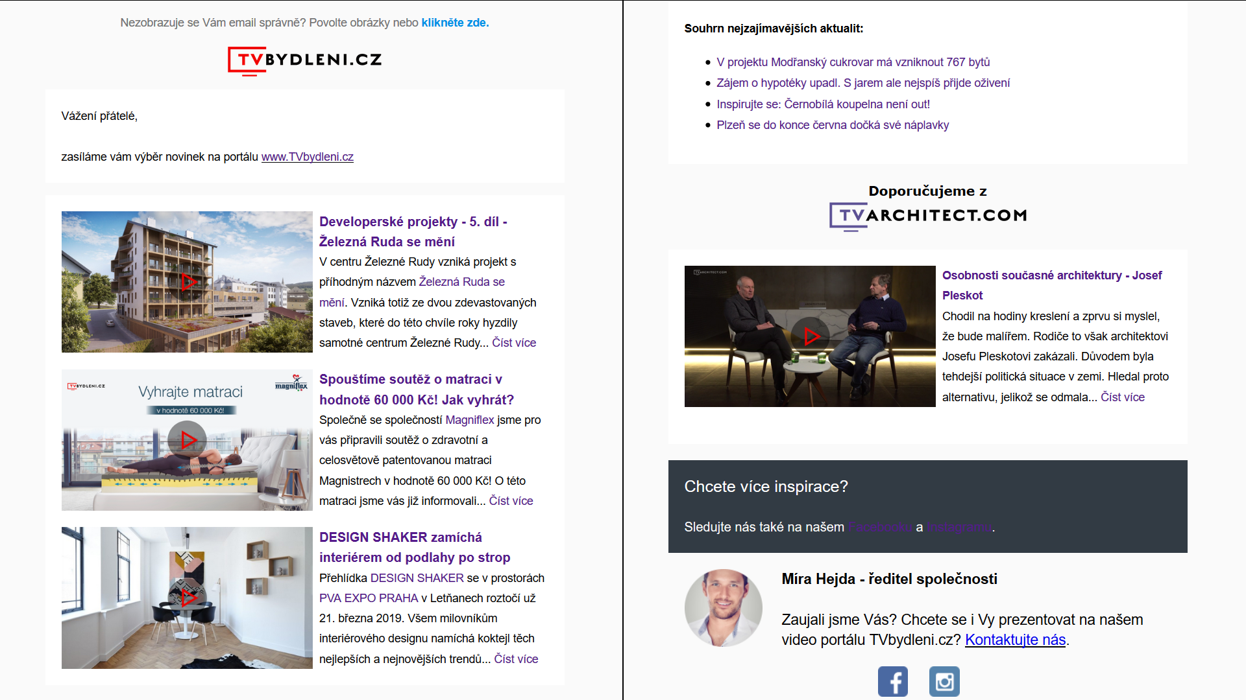
Task: Open the 'Černobílá koupelna není out' link
Action: point(823,104)
